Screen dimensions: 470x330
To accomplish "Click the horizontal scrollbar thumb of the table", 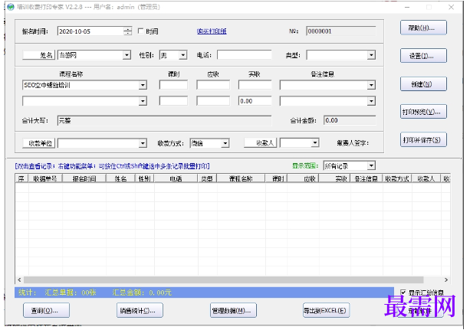I will click(224, 279).
